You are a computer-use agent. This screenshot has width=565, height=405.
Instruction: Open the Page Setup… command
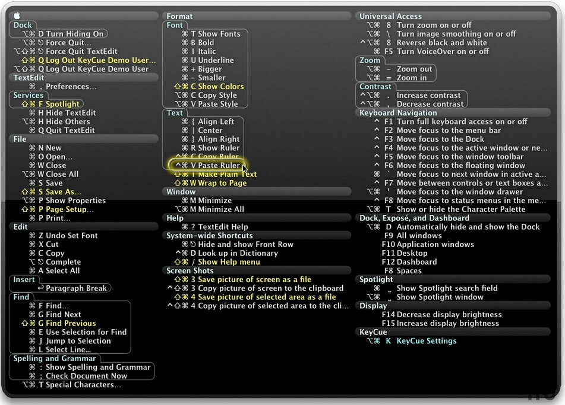pos(57,210)
